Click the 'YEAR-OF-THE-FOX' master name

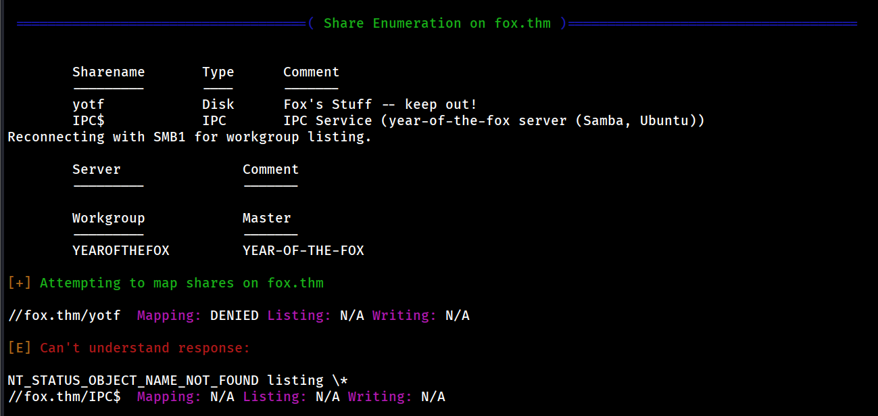pyautogui.click(x=303, y=251)
